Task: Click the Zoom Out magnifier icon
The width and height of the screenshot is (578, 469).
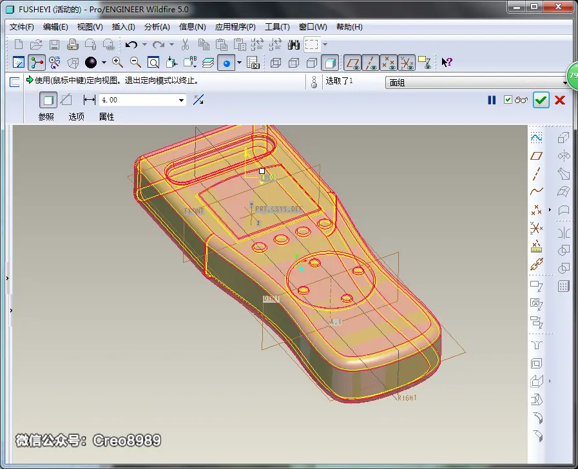Action: point(135,62)
